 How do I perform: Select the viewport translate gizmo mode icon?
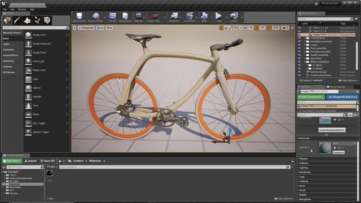click(221, 28)
